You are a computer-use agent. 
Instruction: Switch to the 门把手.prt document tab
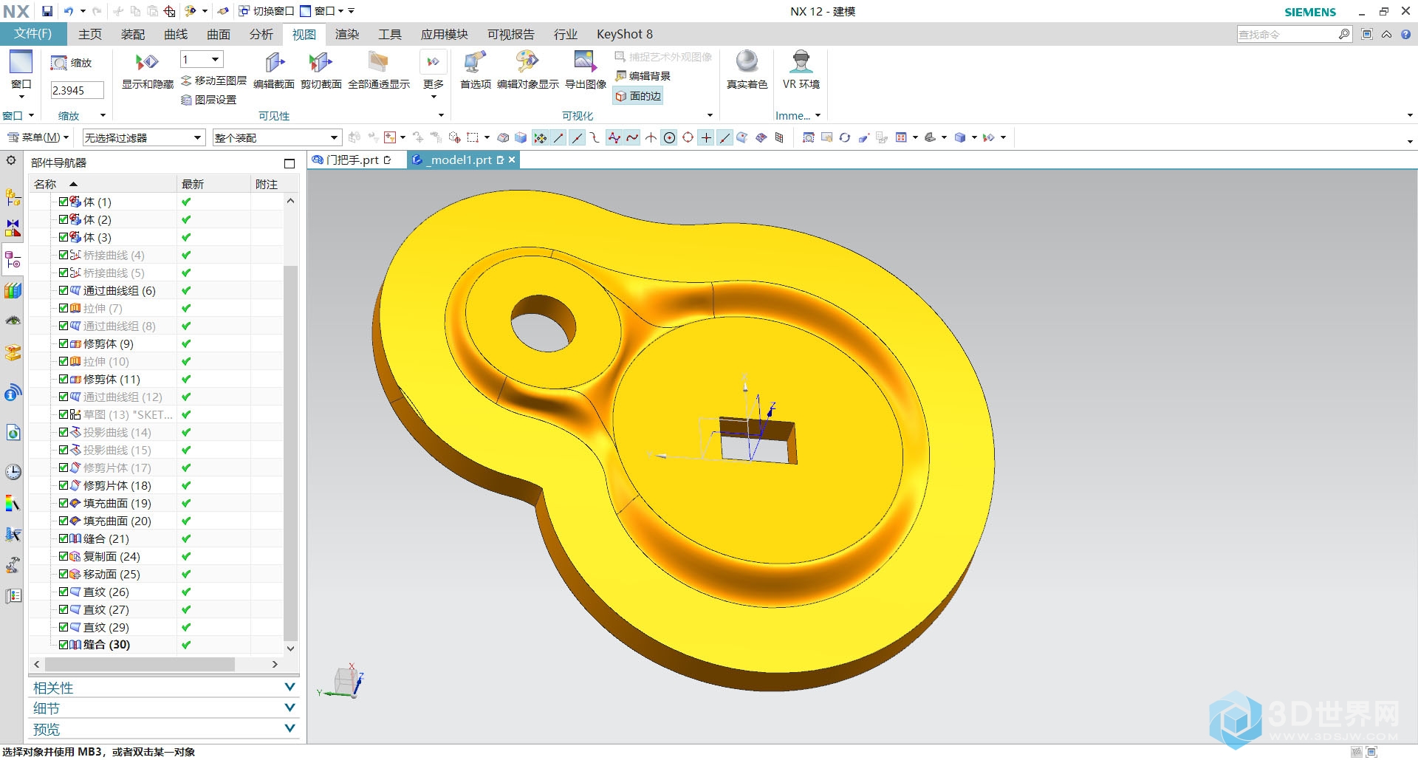[352, 160]
